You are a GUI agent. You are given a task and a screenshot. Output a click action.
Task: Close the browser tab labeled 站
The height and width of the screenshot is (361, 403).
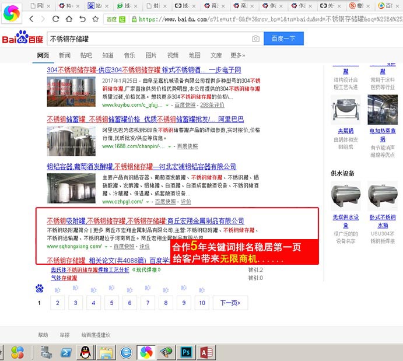107,6
